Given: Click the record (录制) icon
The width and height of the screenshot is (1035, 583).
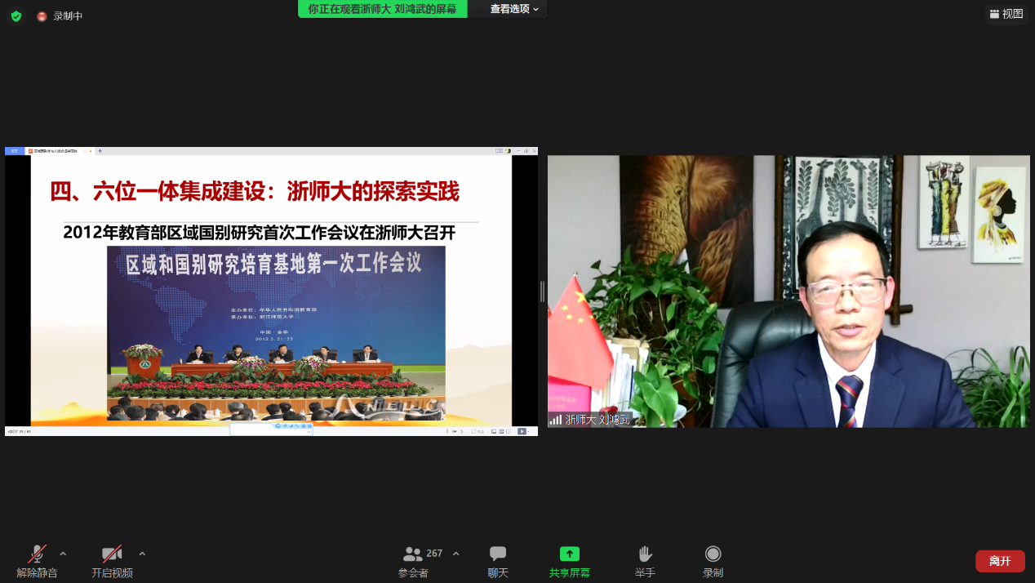Looking at the screenshot, I should click(x=713, y=562).
